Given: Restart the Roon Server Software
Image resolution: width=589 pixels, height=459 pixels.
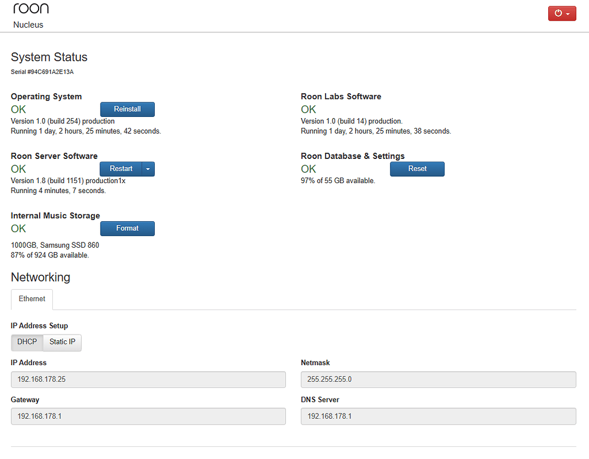Looking at the screenshot, I should pyautogui.click(x=121, y=169).
